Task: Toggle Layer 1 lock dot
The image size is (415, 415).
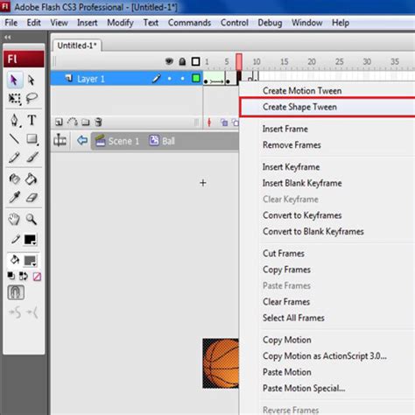Action: 182,79
